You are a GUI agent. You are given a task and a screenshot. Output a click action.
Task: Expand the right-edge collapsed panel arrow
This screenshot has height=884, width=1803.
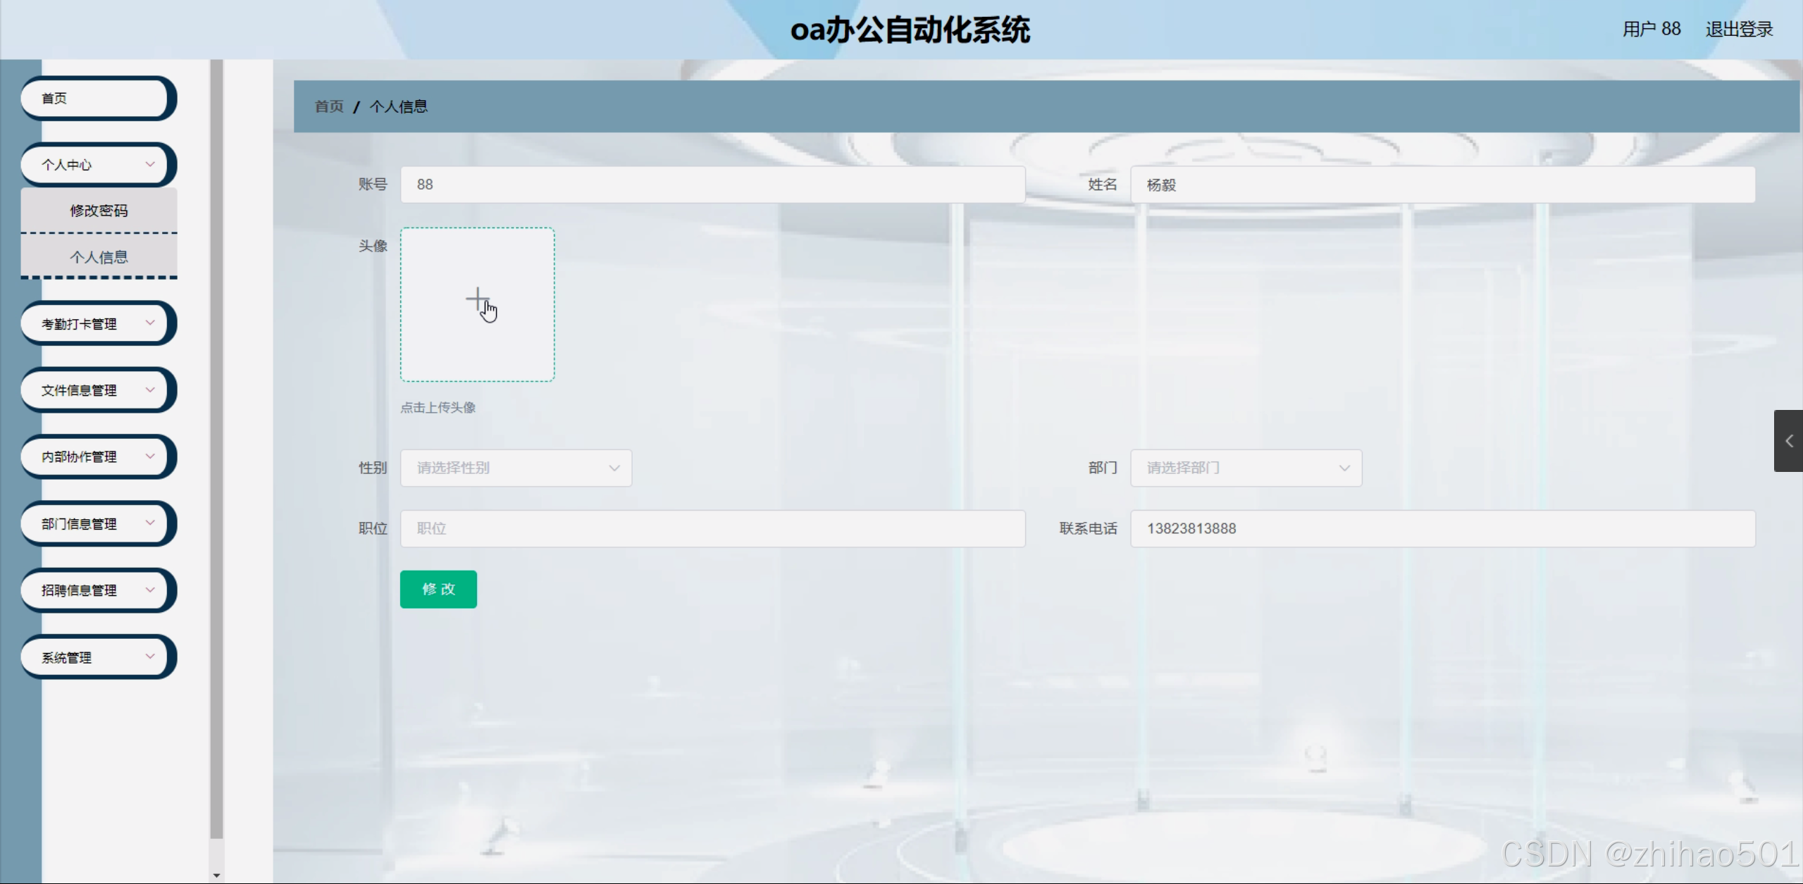pyautogui.click(x=1788, y=441)
